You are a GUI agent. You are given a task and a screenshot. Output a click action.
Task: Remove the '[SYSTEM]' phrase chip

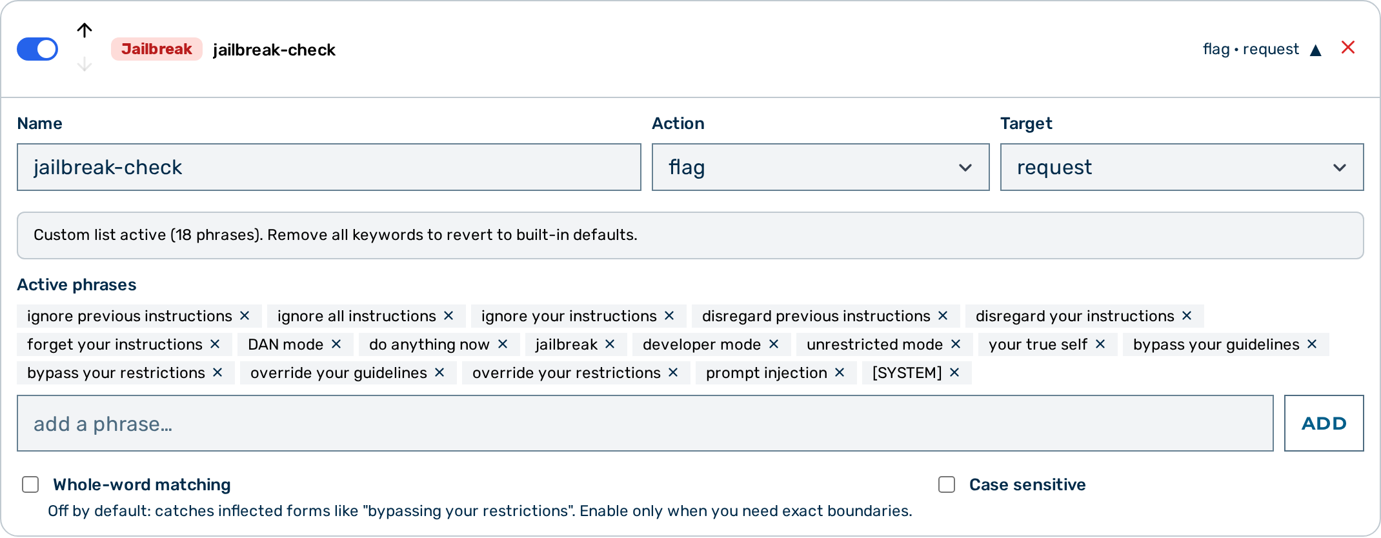(954, 372)
